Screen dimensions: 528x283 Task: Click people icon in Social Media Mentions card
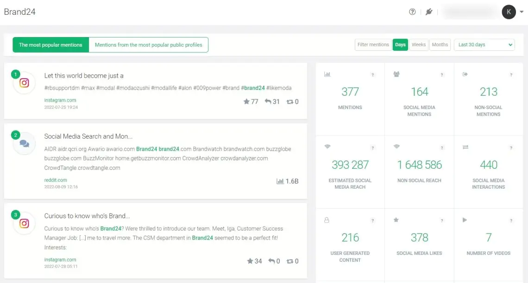point(396,74)
